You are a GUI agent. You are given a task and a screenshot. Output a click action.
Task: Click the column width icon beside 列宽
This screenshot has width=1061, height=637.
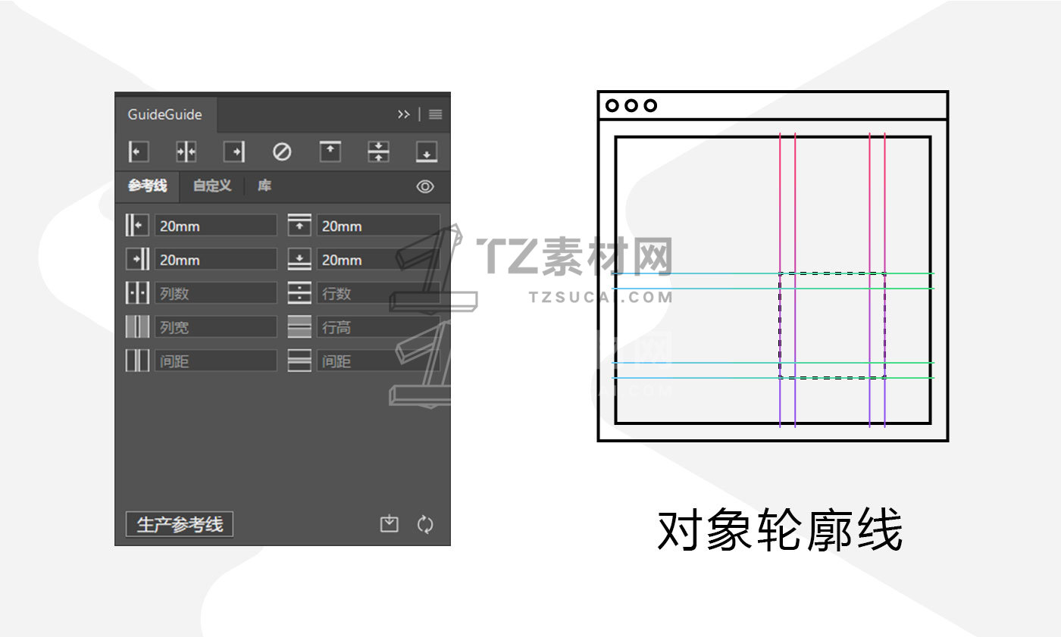137,326
